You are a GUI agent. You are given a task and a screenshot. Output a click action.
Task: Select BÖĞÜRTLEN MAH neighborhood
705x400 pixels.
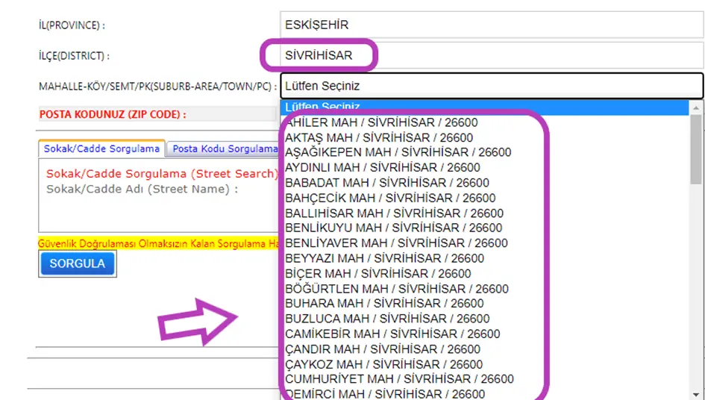tap(397, 289)
